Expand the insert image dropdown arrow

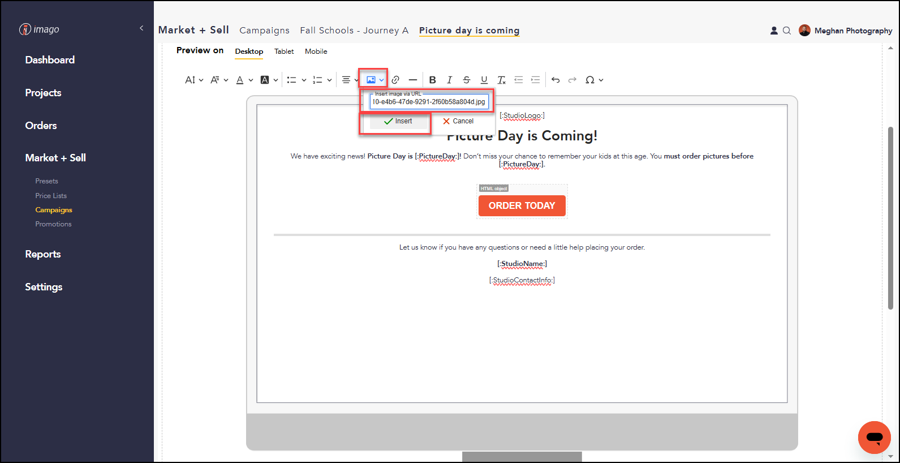tap(381, 80)
